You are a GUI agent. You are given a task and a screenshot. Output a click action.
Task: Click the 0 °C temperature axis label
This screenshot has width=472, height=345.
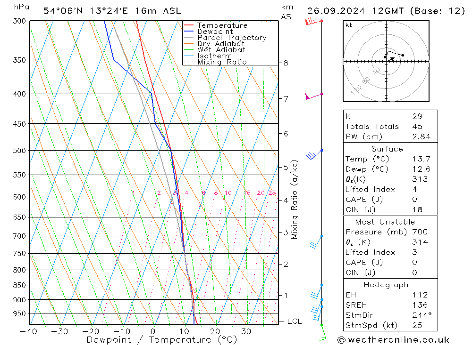pos(153,331)
